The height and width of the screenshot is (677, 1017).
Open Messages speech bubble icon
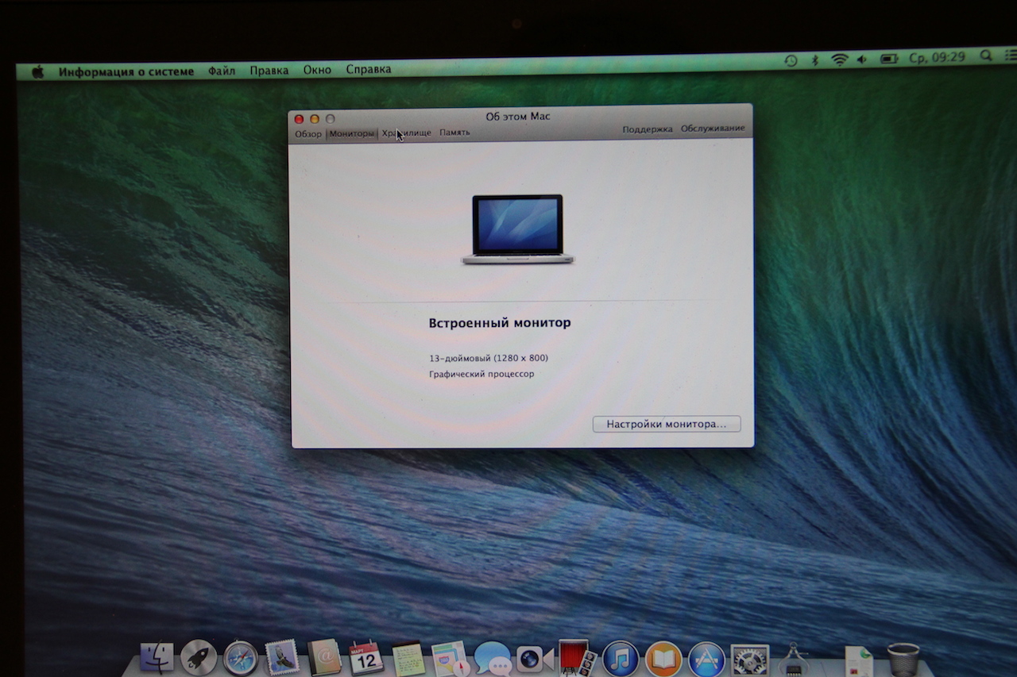tap(493, 658)
